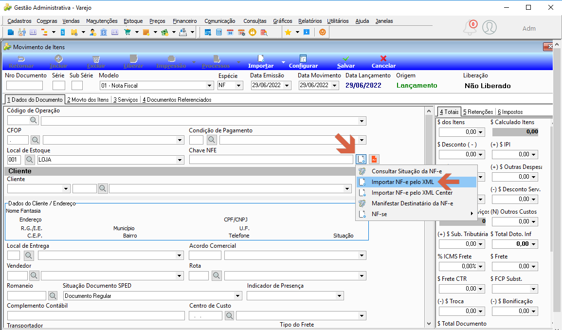Click the orange box toolbar icon
This screenshot has height=330, width=562.
point(146,32)
